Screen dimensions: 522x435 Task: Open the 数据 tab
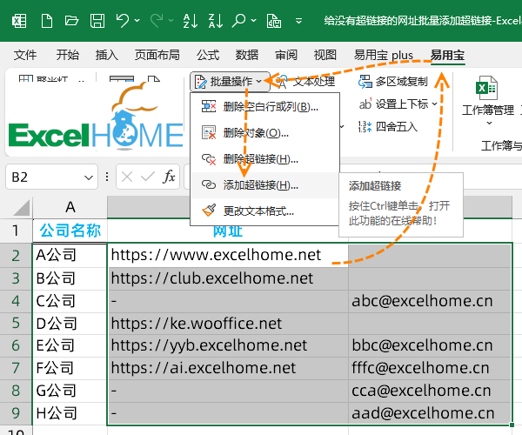point(247,55)
